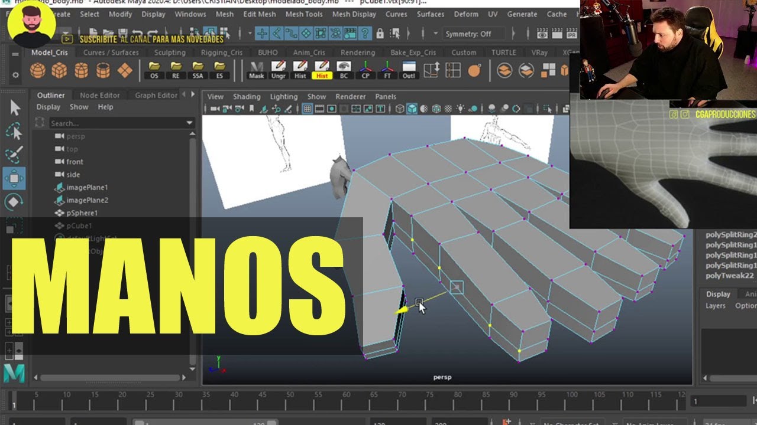Switch to the Sculpting shelf tab
This screenshot has height=425, width=757.
(170, 53)
